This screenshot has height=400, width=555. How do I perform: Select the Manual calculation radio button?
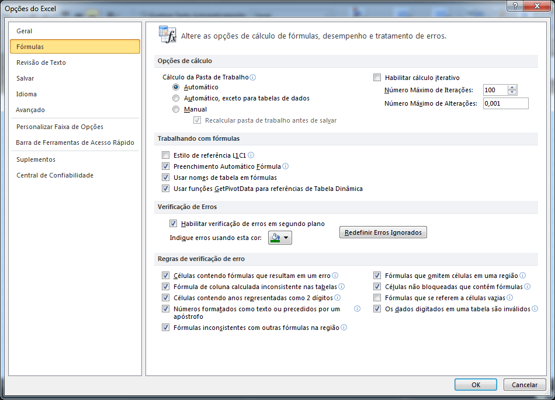[176, 109]
